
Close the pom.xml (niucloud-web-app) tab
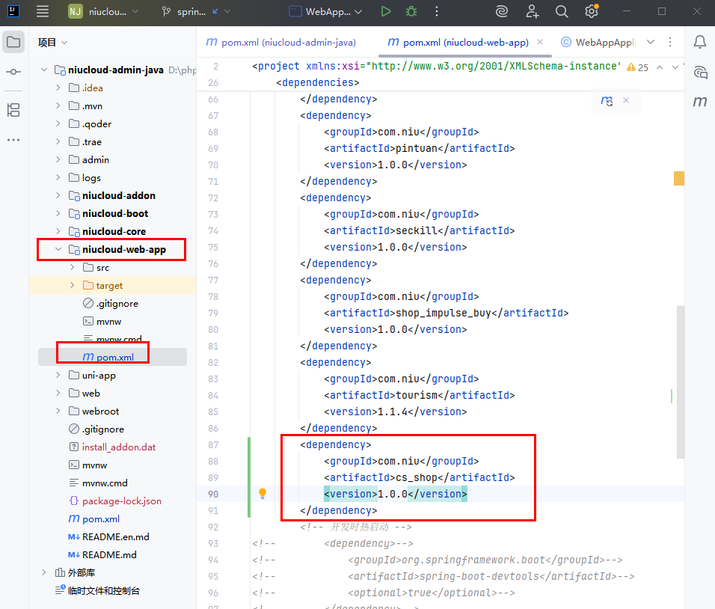pos(540,42)
